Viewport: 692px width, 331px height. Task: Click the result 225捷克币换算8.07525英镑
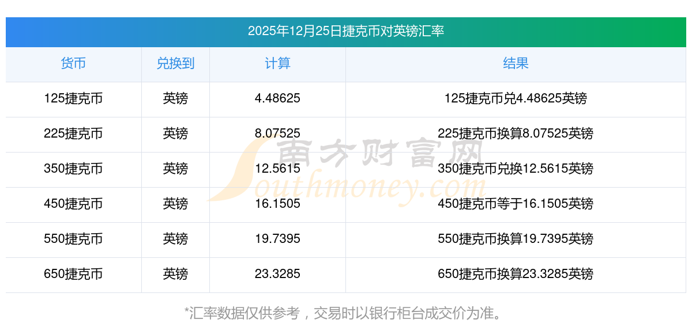516,134
